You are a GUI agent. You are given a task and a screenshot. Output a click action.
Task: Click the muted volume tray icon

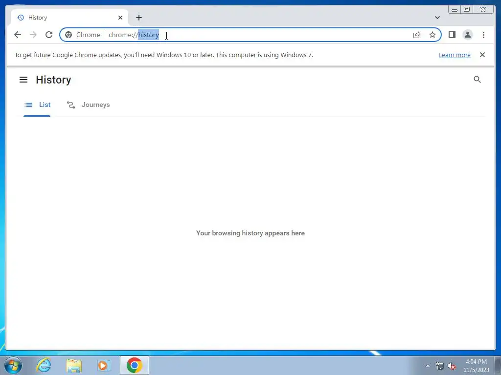452,366
